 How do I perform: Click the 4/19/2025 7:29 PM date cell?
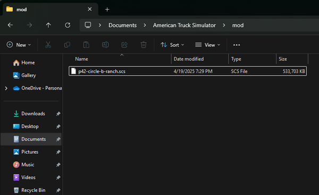pos(193,71)
